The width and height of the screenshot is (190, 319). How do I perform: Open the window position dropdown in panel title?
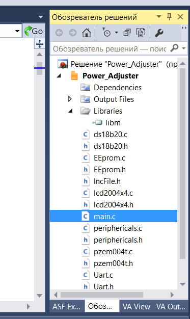pyautogui.click(x=159, y=17)
